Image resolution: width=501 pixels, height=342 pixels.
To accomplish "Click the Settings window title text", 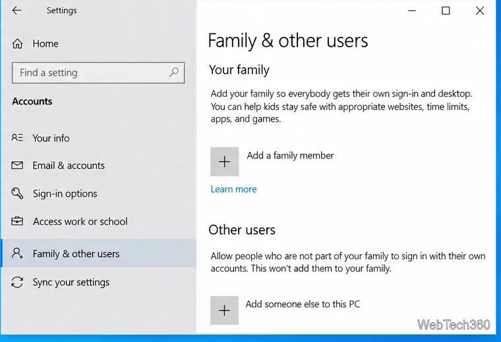I will [x=62, y=11].
